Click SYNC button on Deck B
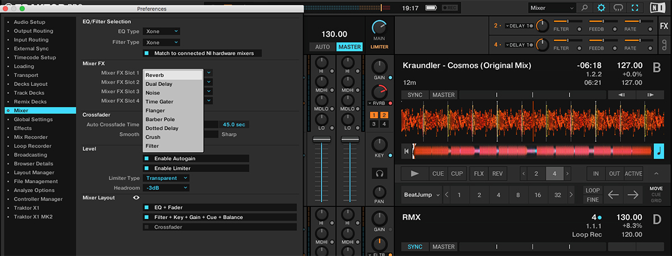Viewport: 672px width, 256px height. [415, 95]
